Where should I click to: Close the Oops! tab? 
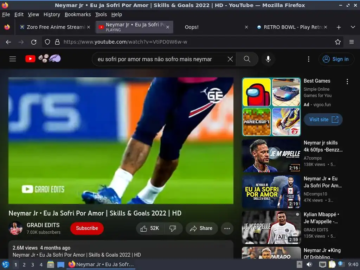(x=246, y=27)
